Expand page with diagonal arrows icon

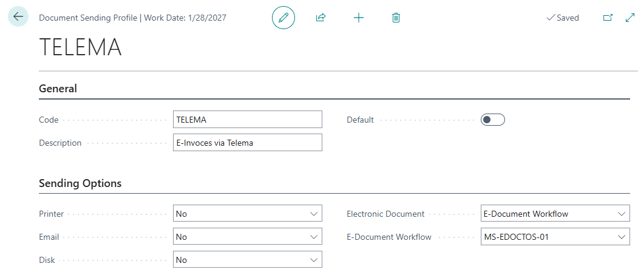click(x=630, y=18)
